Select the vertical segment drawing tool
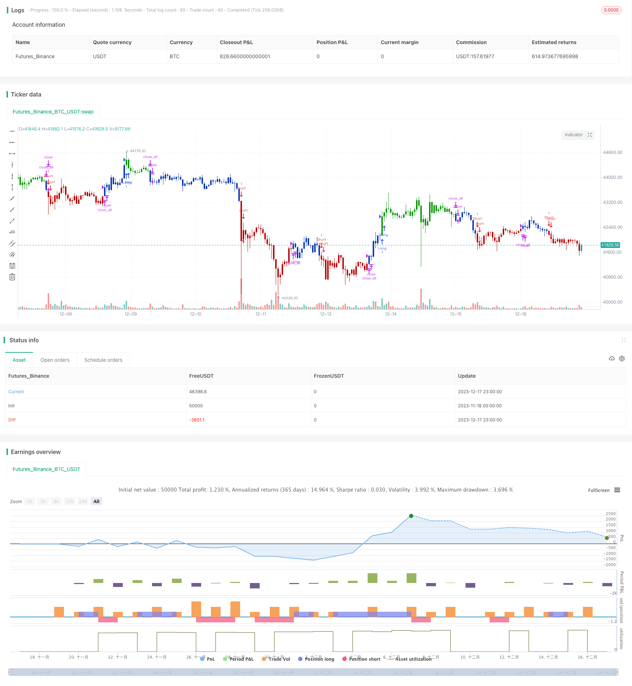Viewport: 632px width, 686px height. pyautogui.click(x=12, y=187)
